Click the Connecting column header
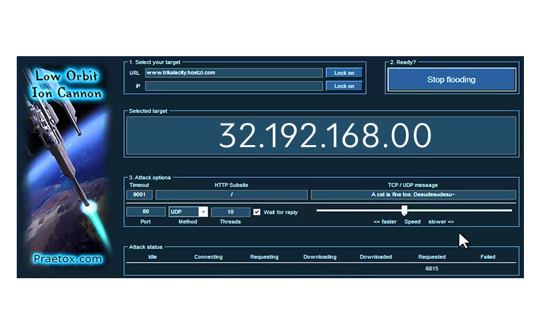 click(x=208, y=257)
